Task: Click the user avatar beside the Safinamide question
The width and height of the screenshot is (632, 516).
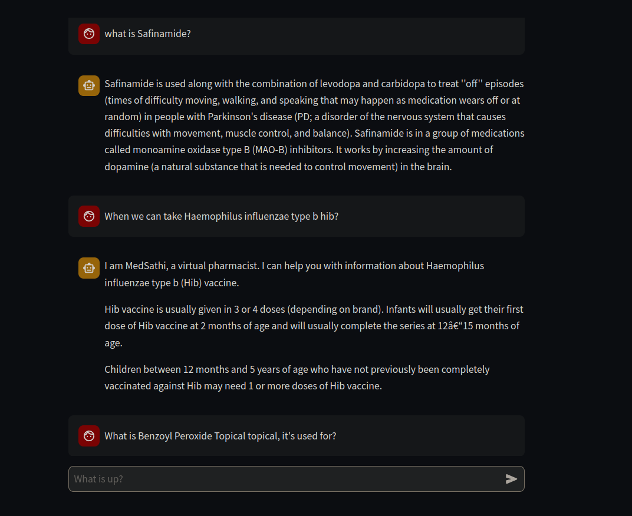Action: click(x=89, y=34)
